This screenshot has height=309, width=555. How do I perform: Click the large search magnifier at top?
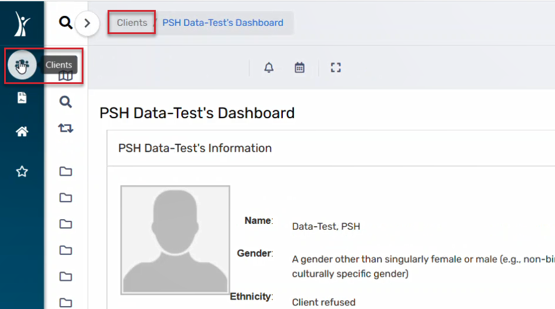(65, 23)
